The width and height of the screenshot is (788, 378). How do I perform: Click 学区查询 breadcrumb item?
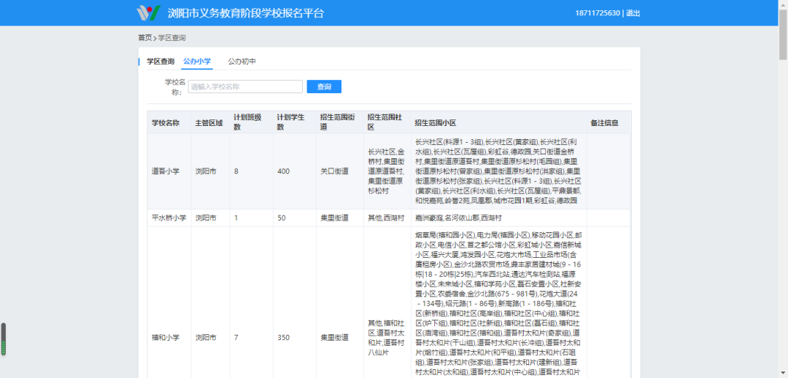point(172,38)
